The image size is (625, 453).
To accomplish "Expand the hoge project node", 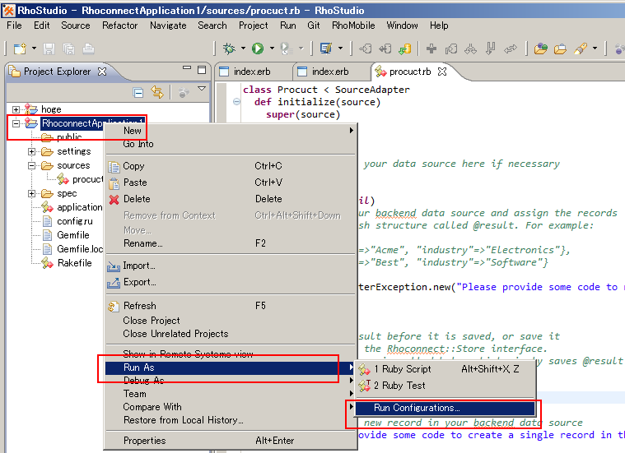I will [x=16, y=109].
